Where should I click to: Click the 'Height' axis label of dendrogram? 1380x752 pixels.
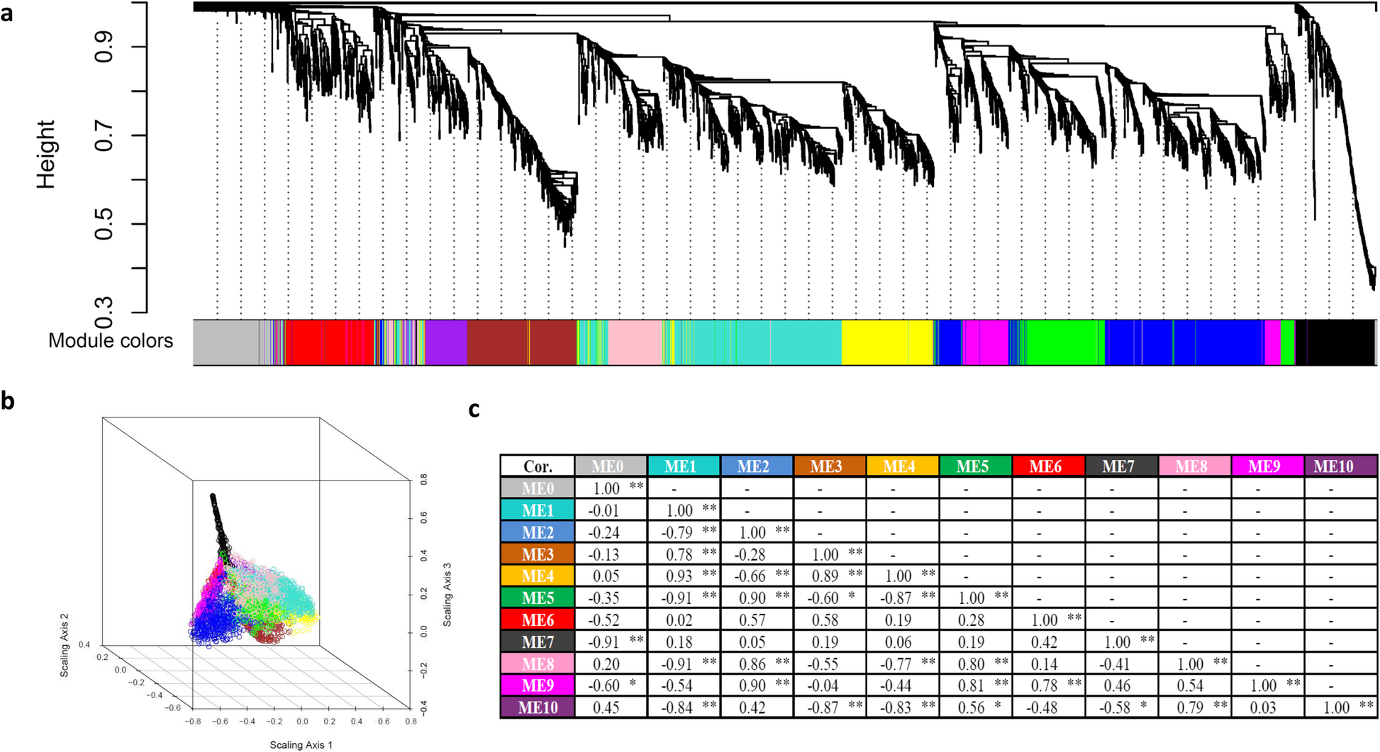45,155
